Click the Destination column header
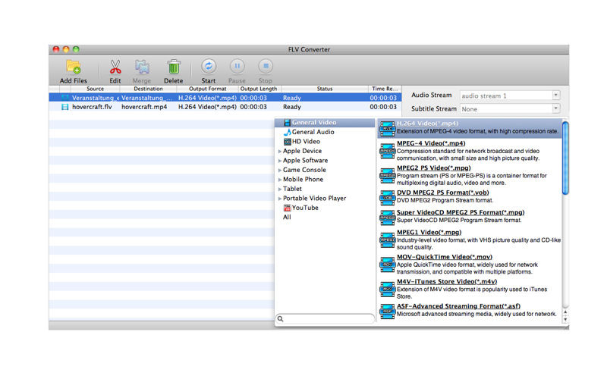 [x=148, y=89]
